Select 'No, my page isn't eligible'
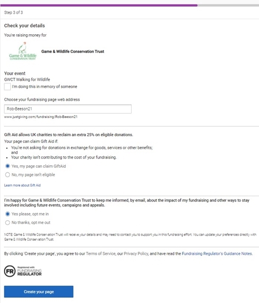 8,175
